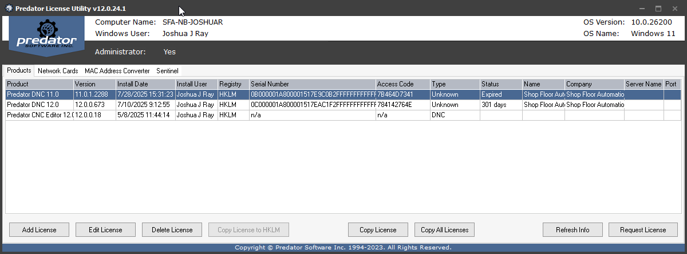Open the Request License dialog button
687x254 pixels.
[643, 230]
